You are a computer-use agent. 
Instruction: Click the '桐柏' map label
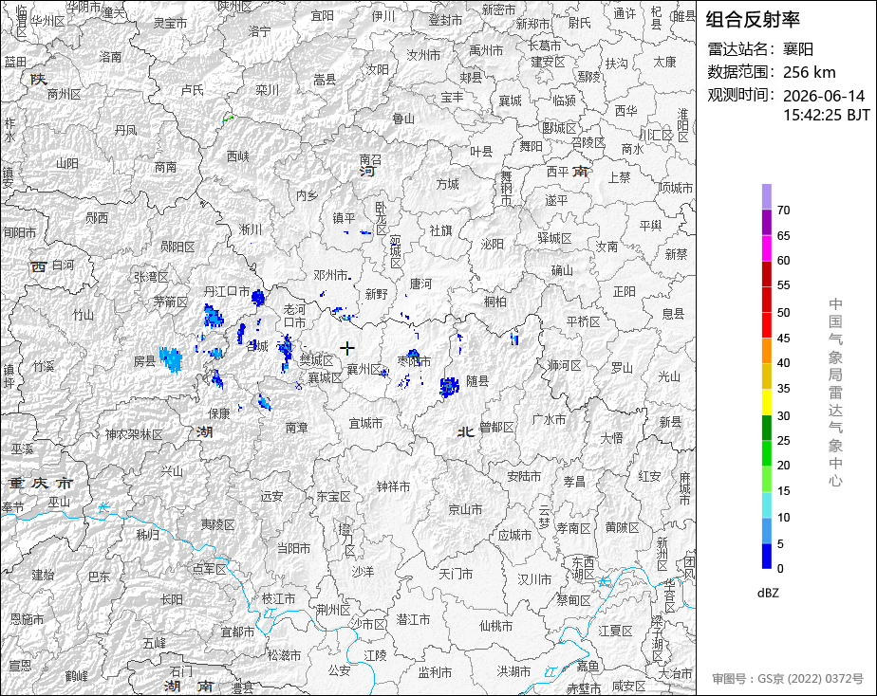[495, 302]
